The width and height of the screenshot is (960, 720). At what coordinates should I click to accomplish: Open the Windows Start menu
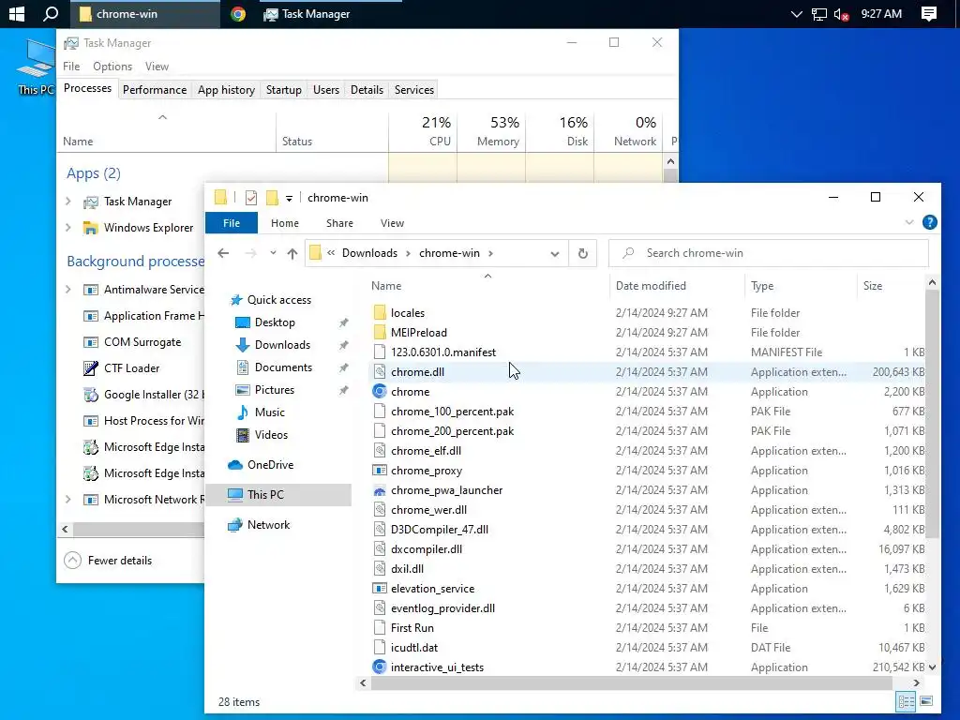17,13
